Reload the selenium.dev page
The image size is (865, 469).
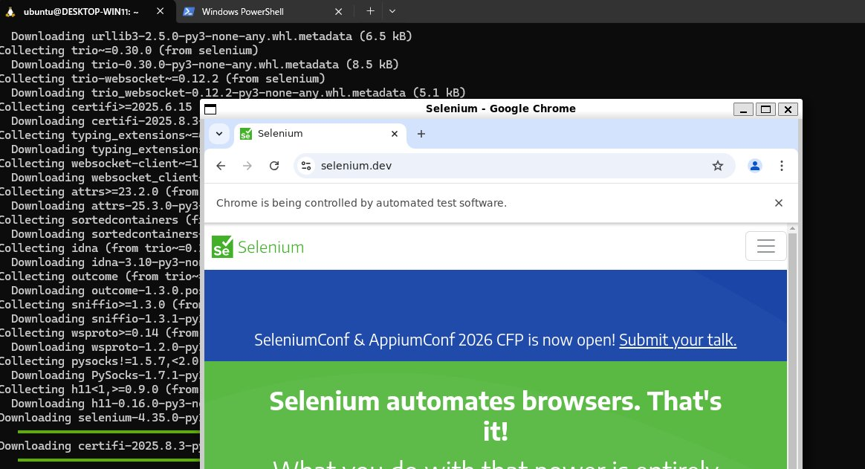click(x=274, y=166)
